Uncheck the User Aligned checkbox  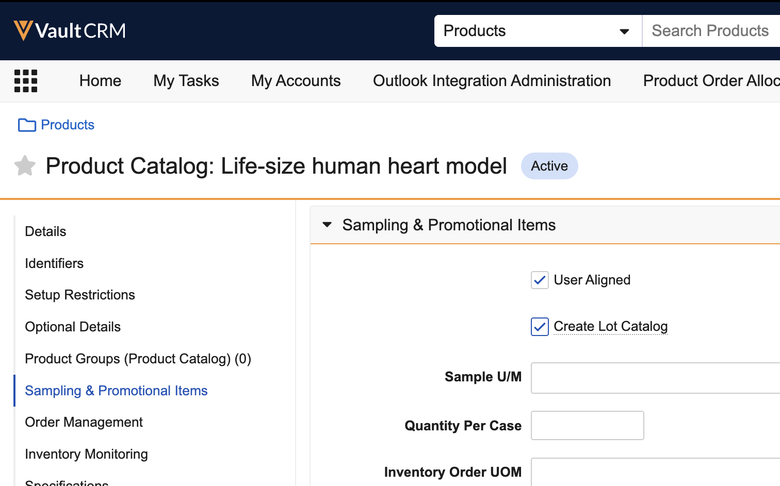[540, 280]
